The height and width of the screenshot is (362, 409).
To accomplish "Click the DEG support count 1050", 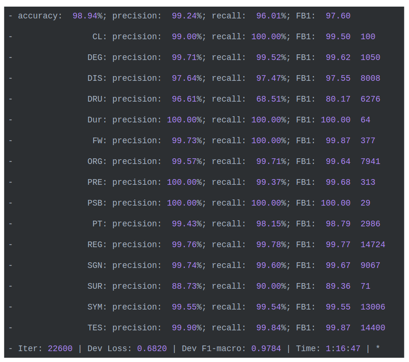I will coord(370,58).
